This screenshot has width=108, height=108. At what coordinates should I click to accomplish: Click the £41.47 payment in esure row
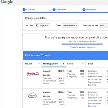coord(61,102)
